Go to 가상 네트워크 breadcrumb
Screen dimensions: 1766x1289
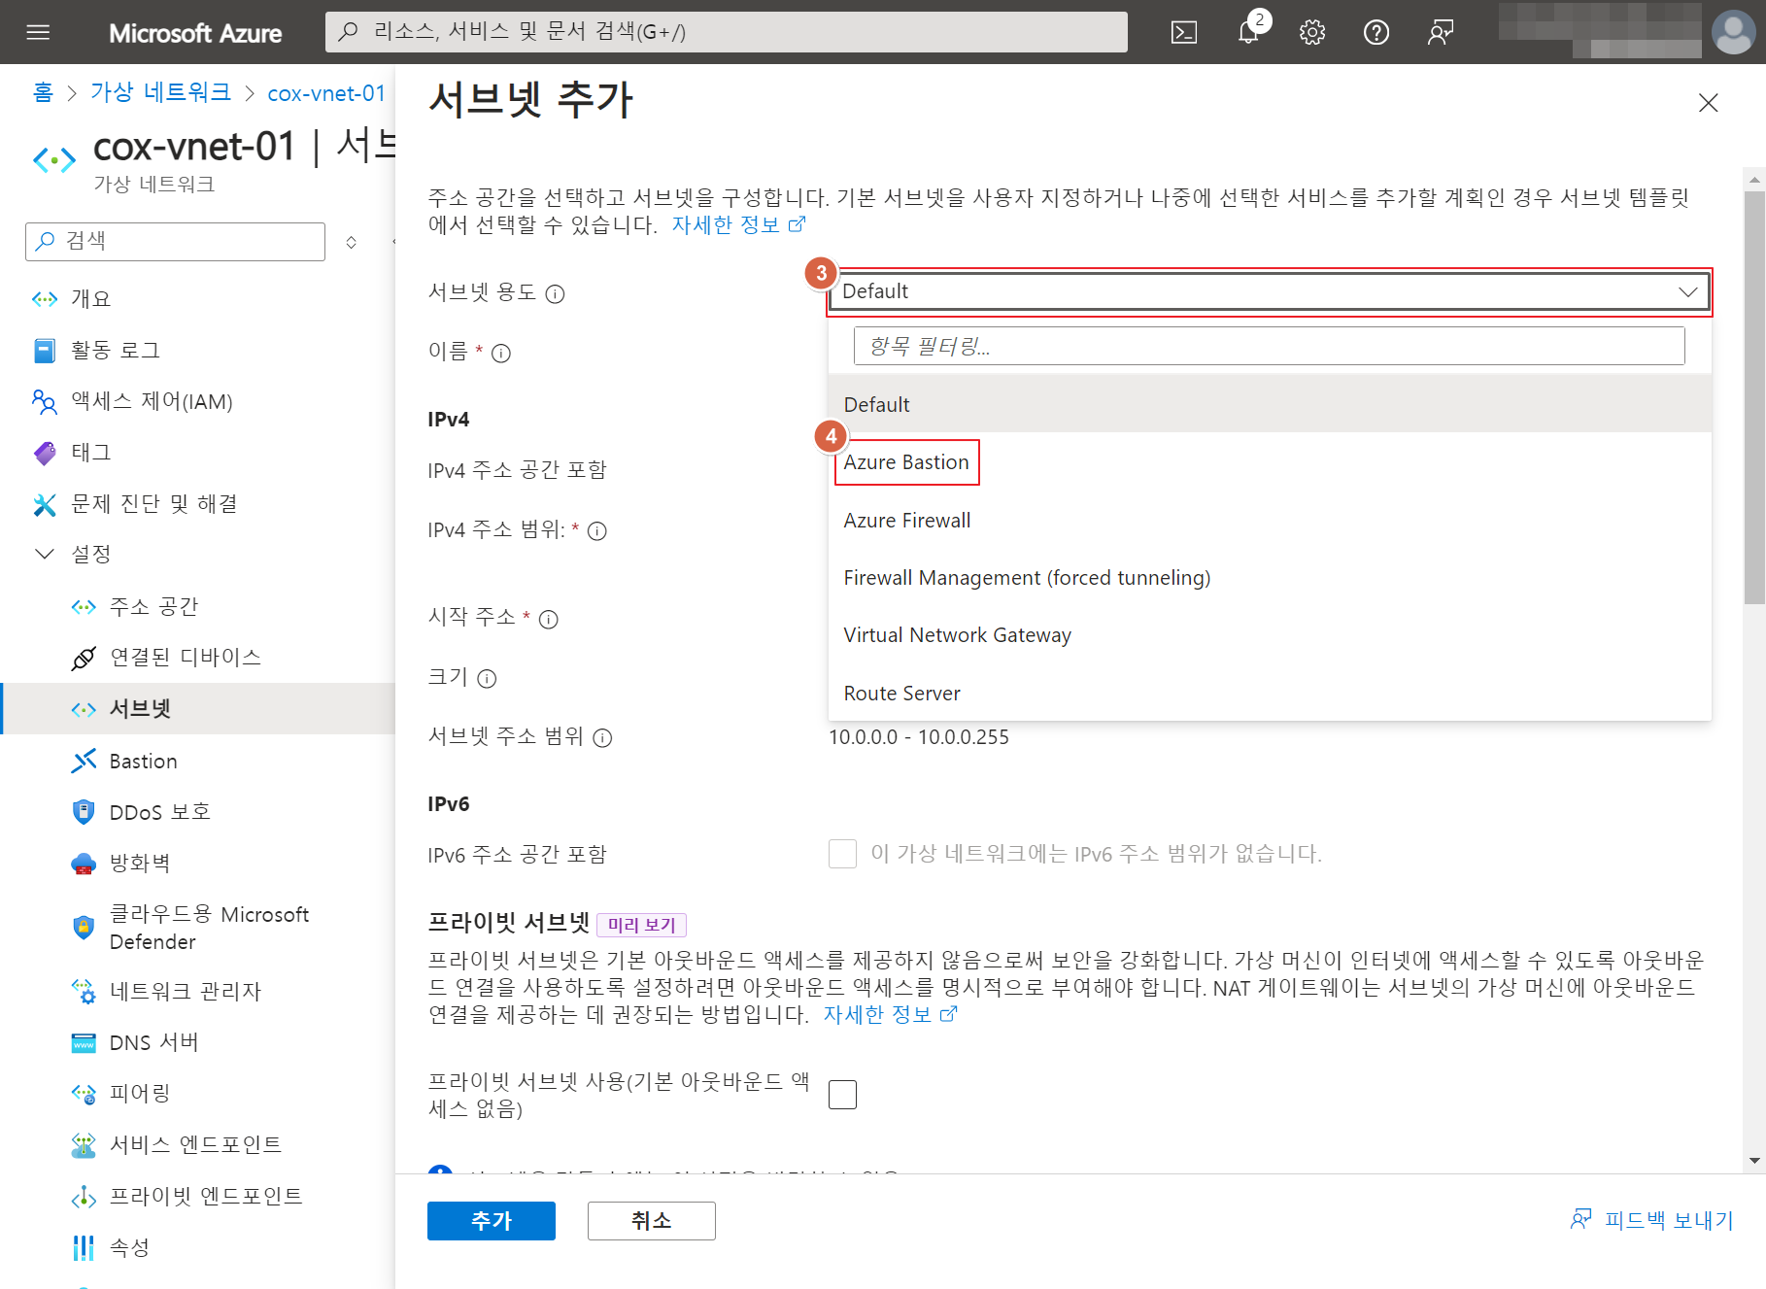tap(161, 92)
